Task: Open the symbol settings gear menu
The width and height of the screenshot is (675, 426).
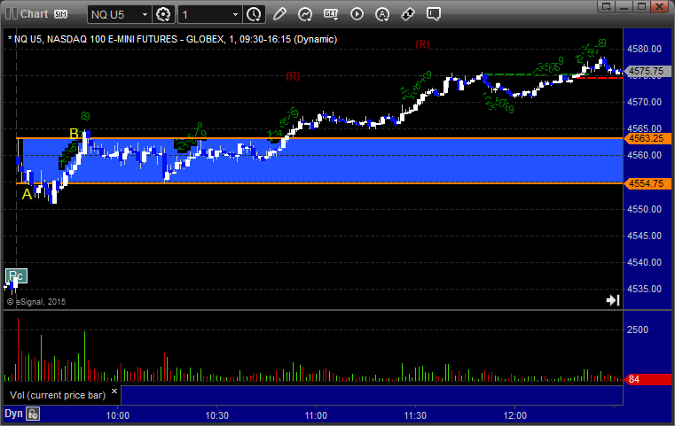Action: click(x=163, y=14)
